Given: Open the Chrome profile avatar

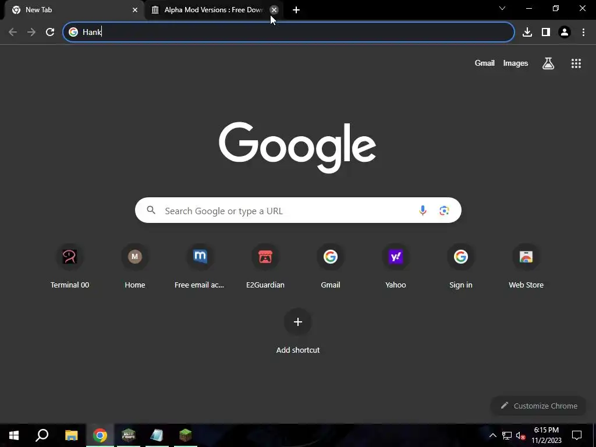Looking at the screenshot, I should (x=565, y=32).
